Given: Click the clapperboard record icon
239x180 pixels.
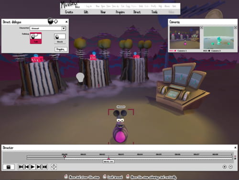Looking at the screenshot, I should tap(9, 167).
